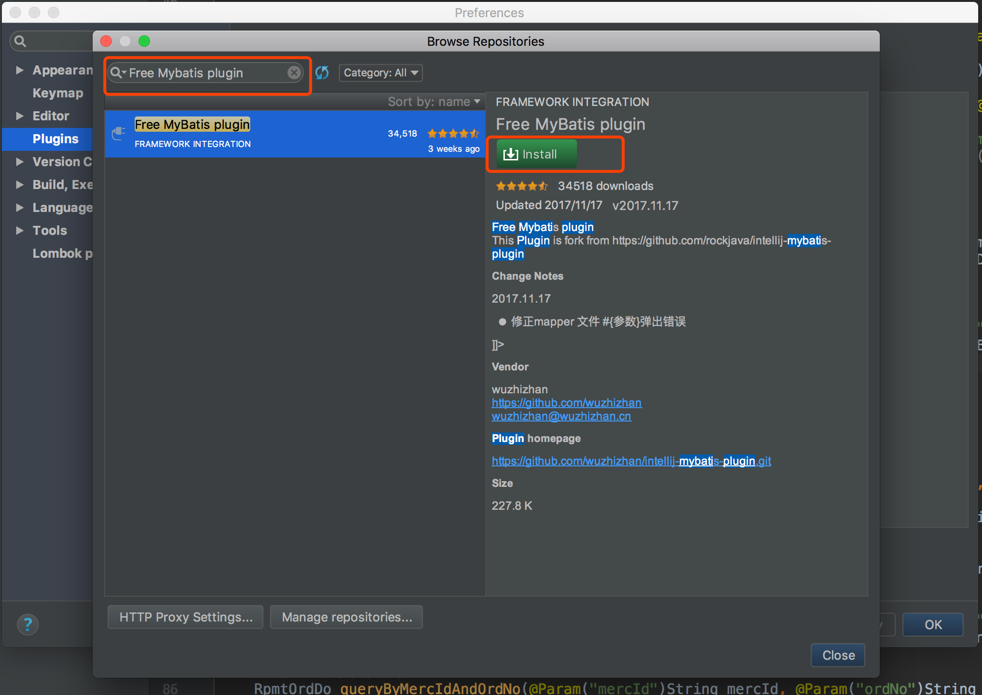982x695 pixels.
Task: Install the Free MyBatis plugin
Action: 537,154
